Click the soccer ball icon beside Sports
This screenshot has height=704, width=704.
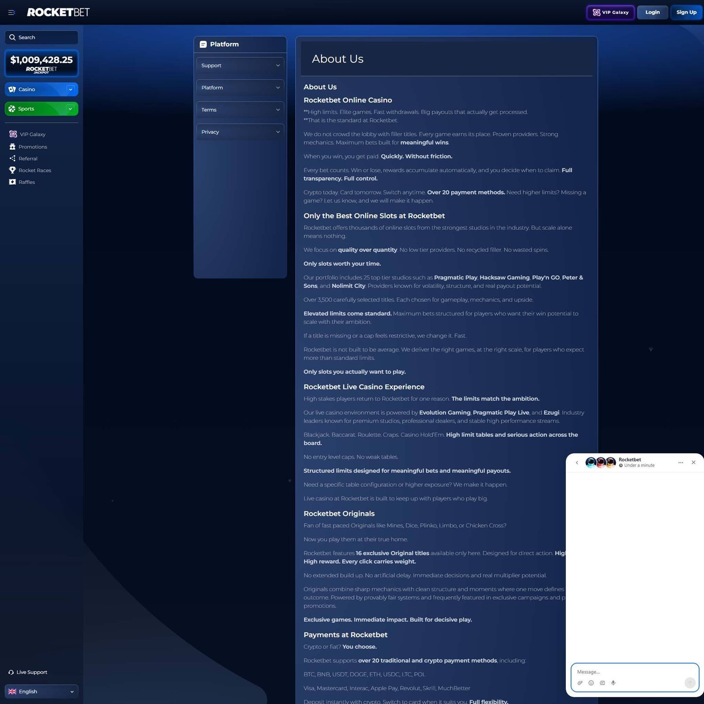coord(12,109)
